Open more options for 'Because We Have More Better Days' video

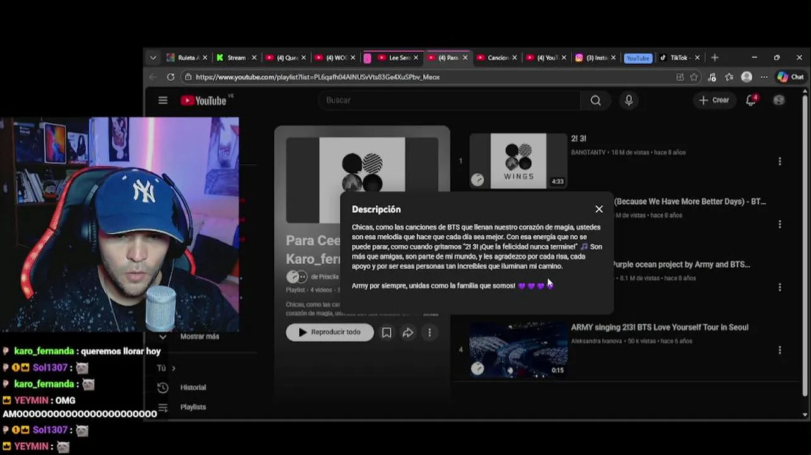pyautogui.click(x=780, y=224)
